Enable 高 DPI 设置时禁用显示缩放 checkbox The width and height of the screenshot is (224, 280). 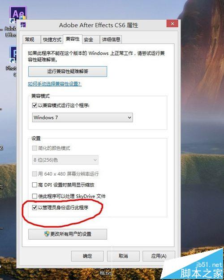pos(34,185)
